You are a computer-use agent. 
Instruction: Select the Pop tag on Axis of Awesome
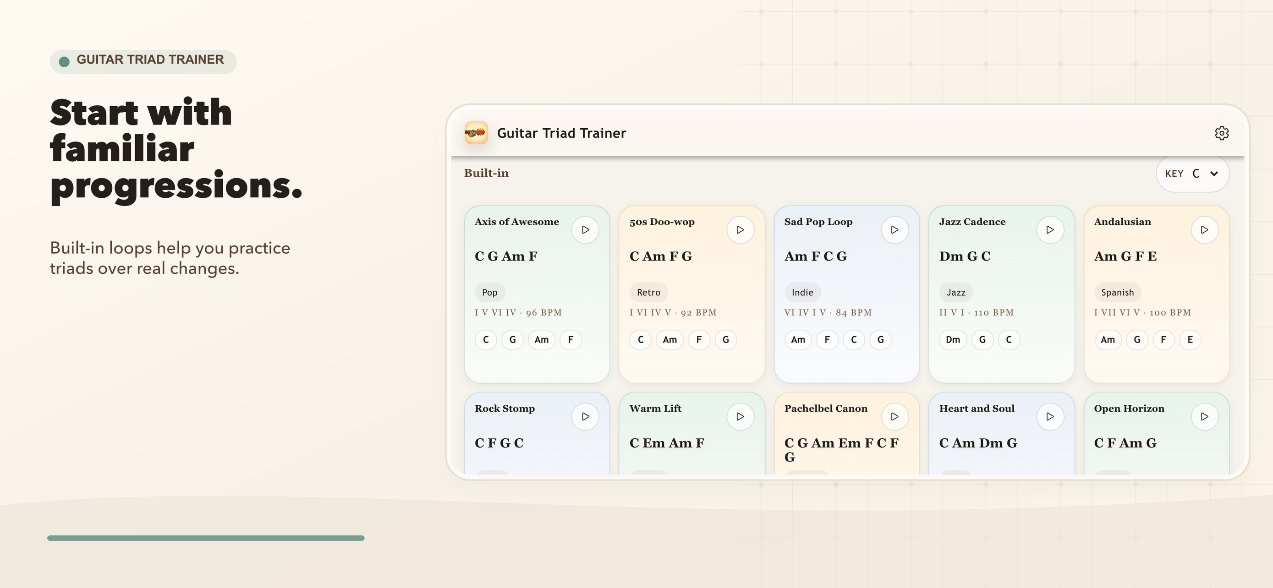point(490,292)
